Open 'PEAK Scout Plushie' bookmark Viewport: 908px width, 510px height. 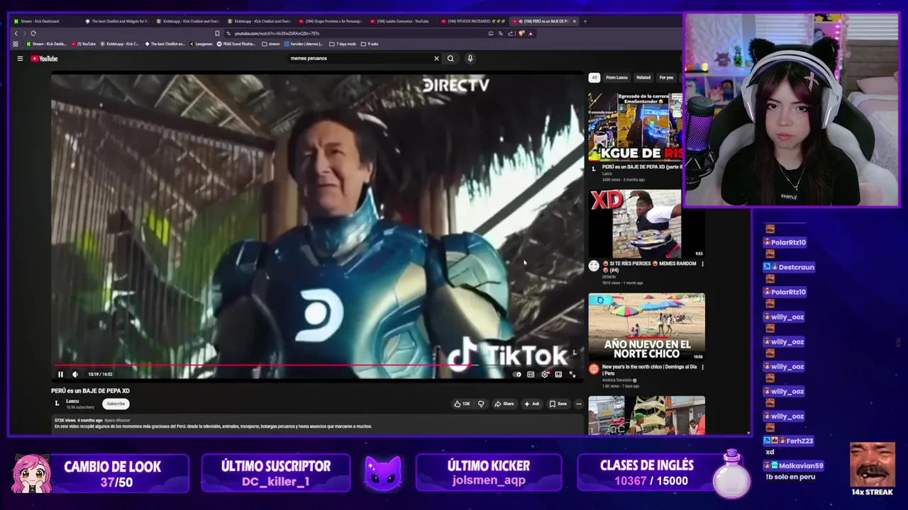(x=236, y=44)
